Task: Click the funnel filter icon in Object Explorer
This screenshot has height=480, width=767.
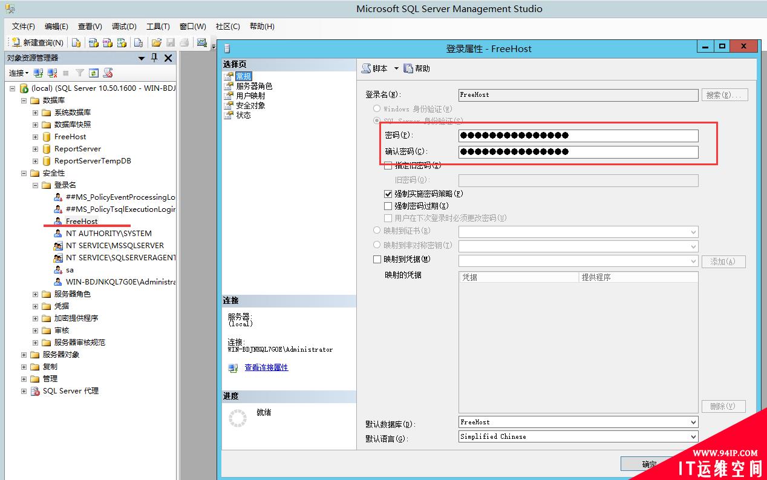Action: 79,73
